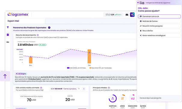Click the LIA sparkle assistant icon in header

132,15
